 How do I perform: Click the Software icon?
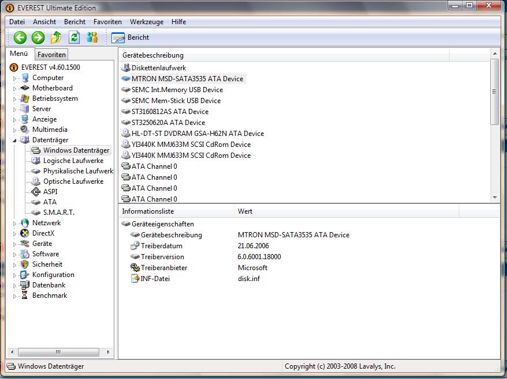point(25,254)
